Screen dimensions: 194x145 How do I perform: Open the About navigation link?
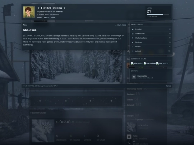point(46,18)
